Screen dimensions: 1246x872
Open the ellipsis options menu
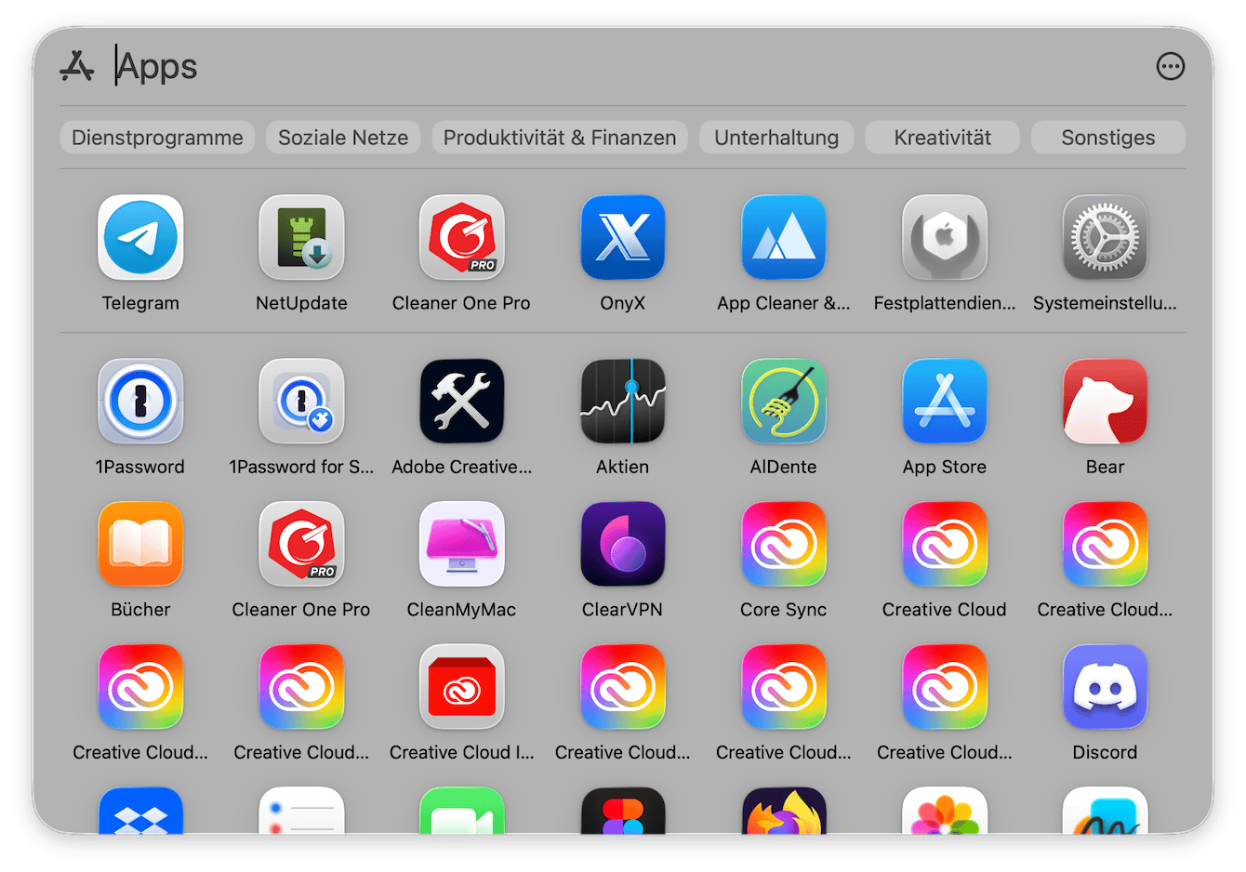click(x=1170, y=66)
